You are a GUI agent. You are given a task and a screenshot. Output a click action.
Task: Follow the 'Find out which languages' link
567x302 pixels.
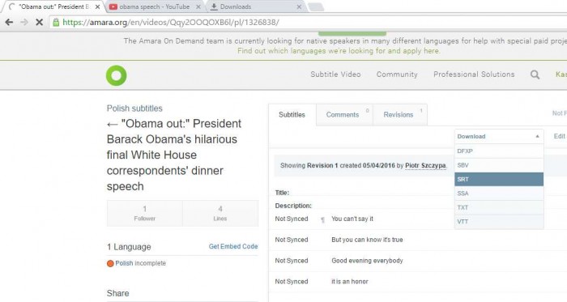339,51
